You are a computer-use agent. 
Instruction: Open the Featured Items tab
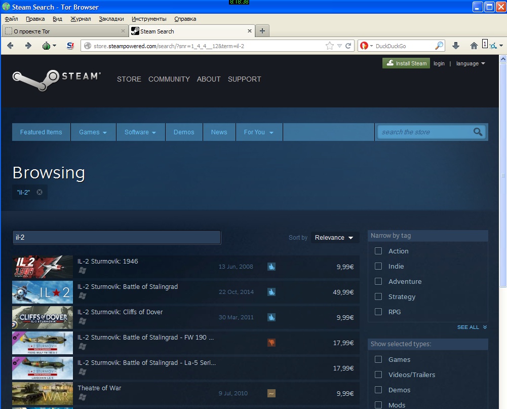(41, 132)
